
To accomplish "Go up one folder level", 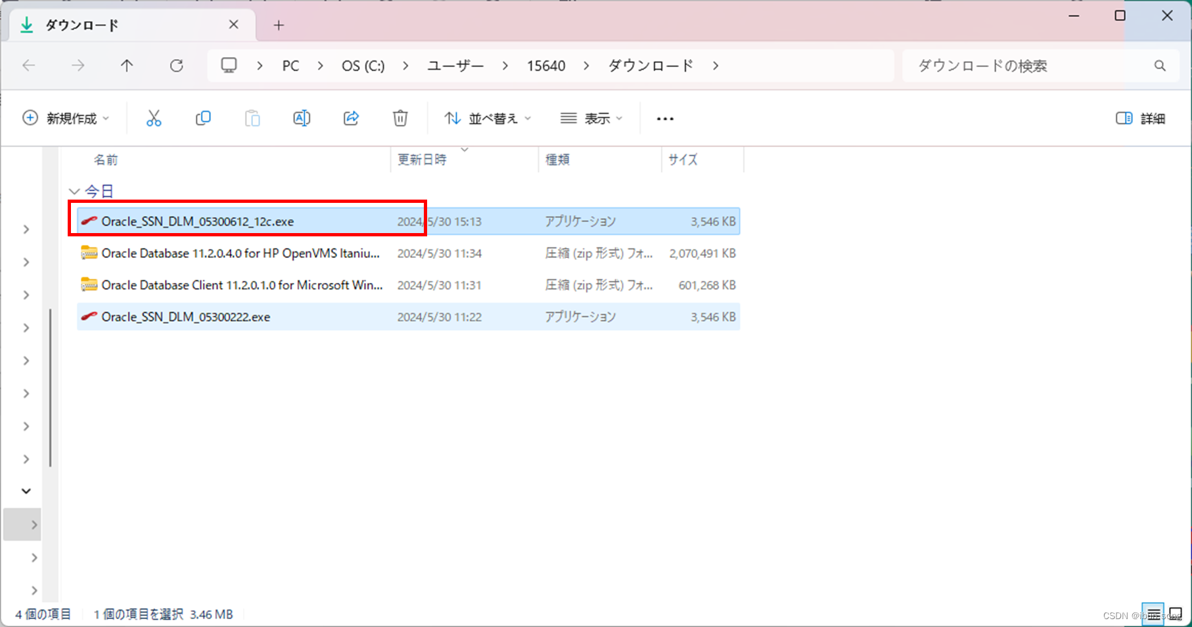I will (127, 66).
